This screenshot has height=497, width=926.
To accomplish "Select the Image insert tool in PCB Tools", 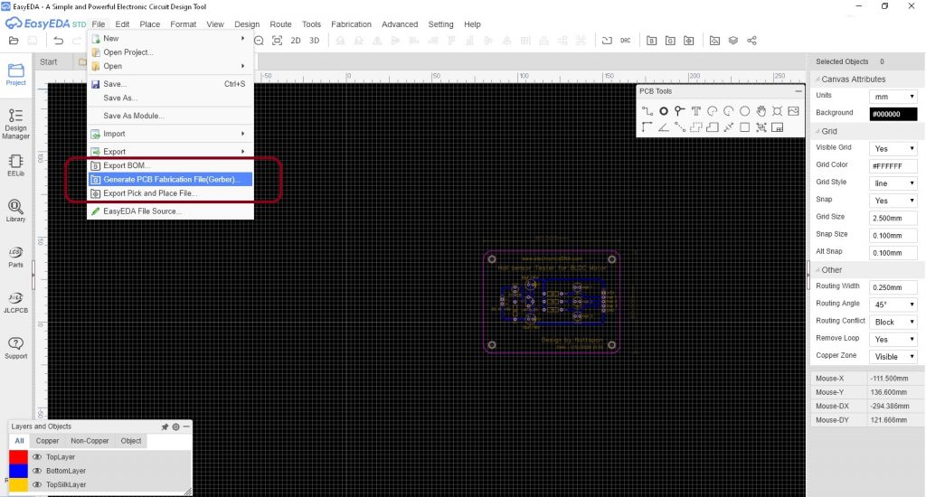I will pyautogui.click(x=793, y=111).
